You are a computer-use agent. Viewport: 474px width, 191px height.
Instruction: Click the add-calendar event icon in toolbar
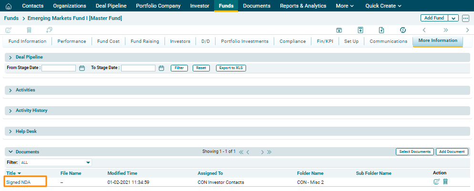(x=339, y=30)
